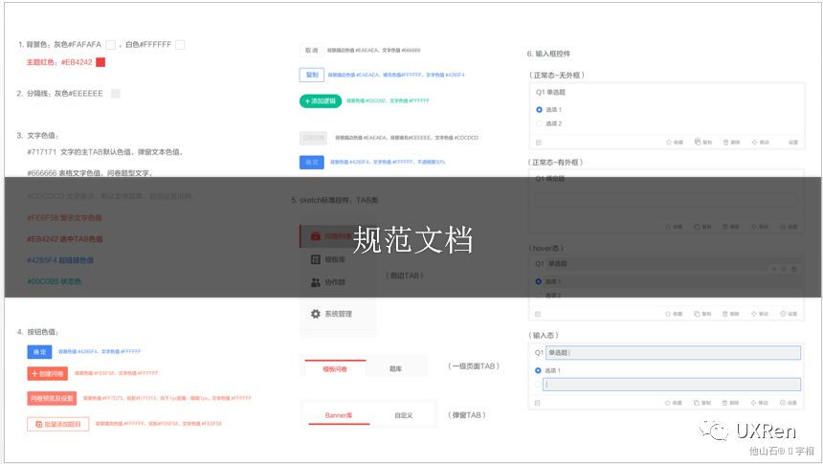Viewport: 823px width, 464px height.
Task: Click the trash 删除 icon in 正常态-无外框 card
Action: (x=726, y=143)
